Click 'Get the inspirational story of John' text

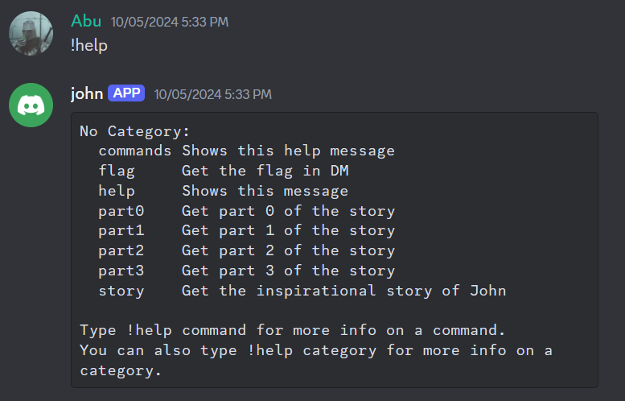[343, 291]
